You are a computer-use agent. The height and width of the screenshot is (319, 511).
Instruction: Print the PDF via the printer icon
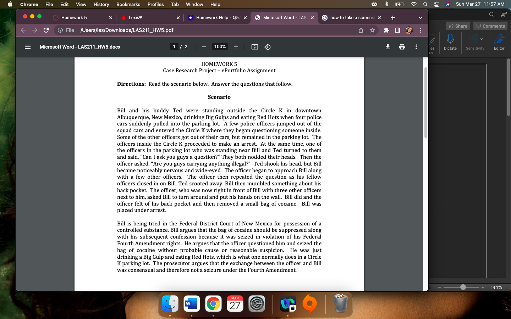(x=402, y=46)
